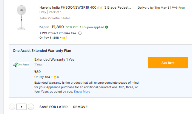Click the SuperCoin icon beside ₹1,898
Image resolution: width=195 pixels, height=114 pixels.
tap(64, 38)
